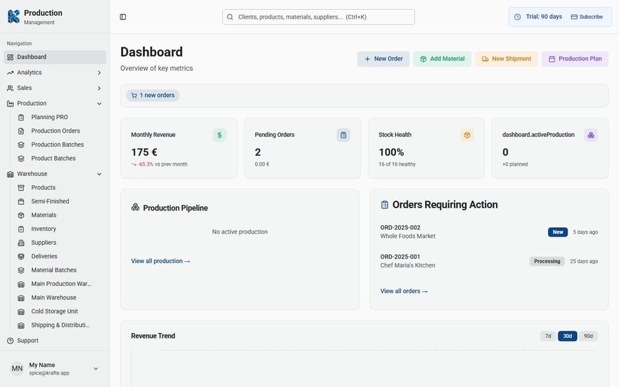Click the Monthly Revenue dollar icon
The width and height of the screenshot is (619, 387).
(219, 135)
